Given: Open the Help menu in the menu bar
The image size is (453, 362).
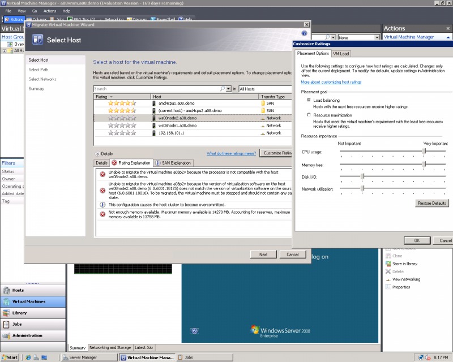Looking at the screenshot, I should coord(66,11).
